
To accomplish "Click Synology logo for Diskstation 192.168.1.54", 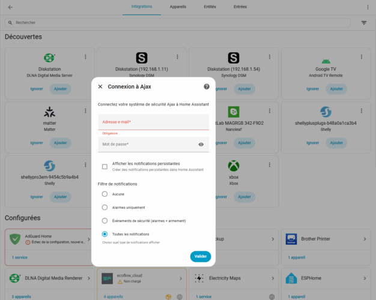I will (234, 58).
